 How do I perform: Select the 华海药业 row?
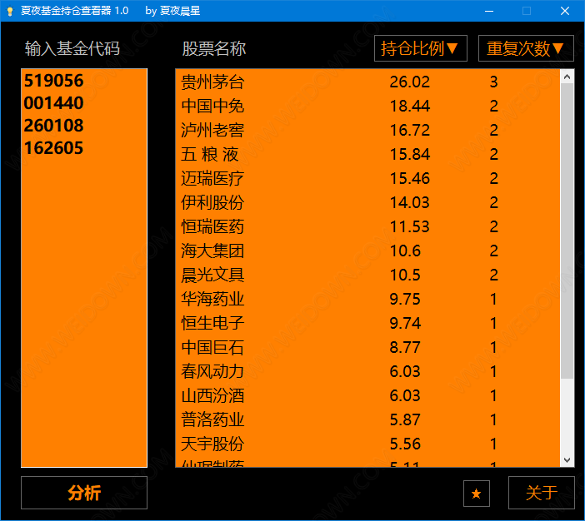pos(367,299)
